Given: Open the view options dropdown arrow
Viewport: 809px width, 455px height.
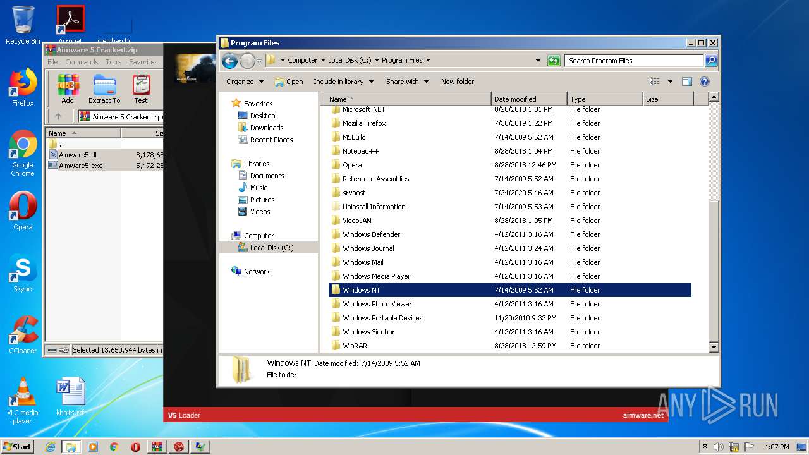Looking at the screenshot, I should click(670, 82).
